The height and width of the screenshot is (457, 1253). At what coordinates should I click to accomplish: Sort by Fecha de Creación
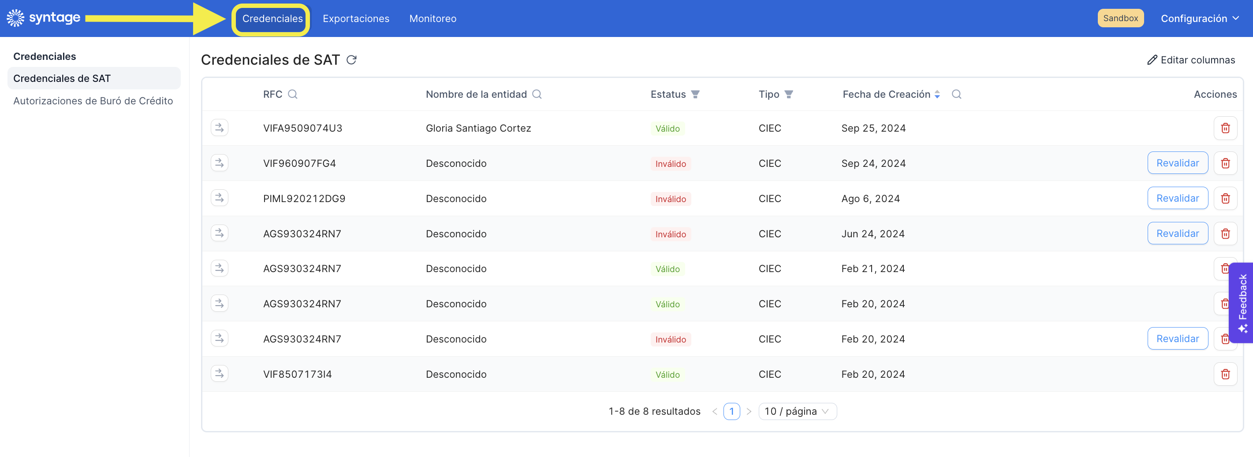937,94
